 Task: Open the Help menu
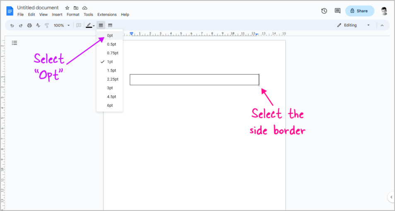[125, 14]
